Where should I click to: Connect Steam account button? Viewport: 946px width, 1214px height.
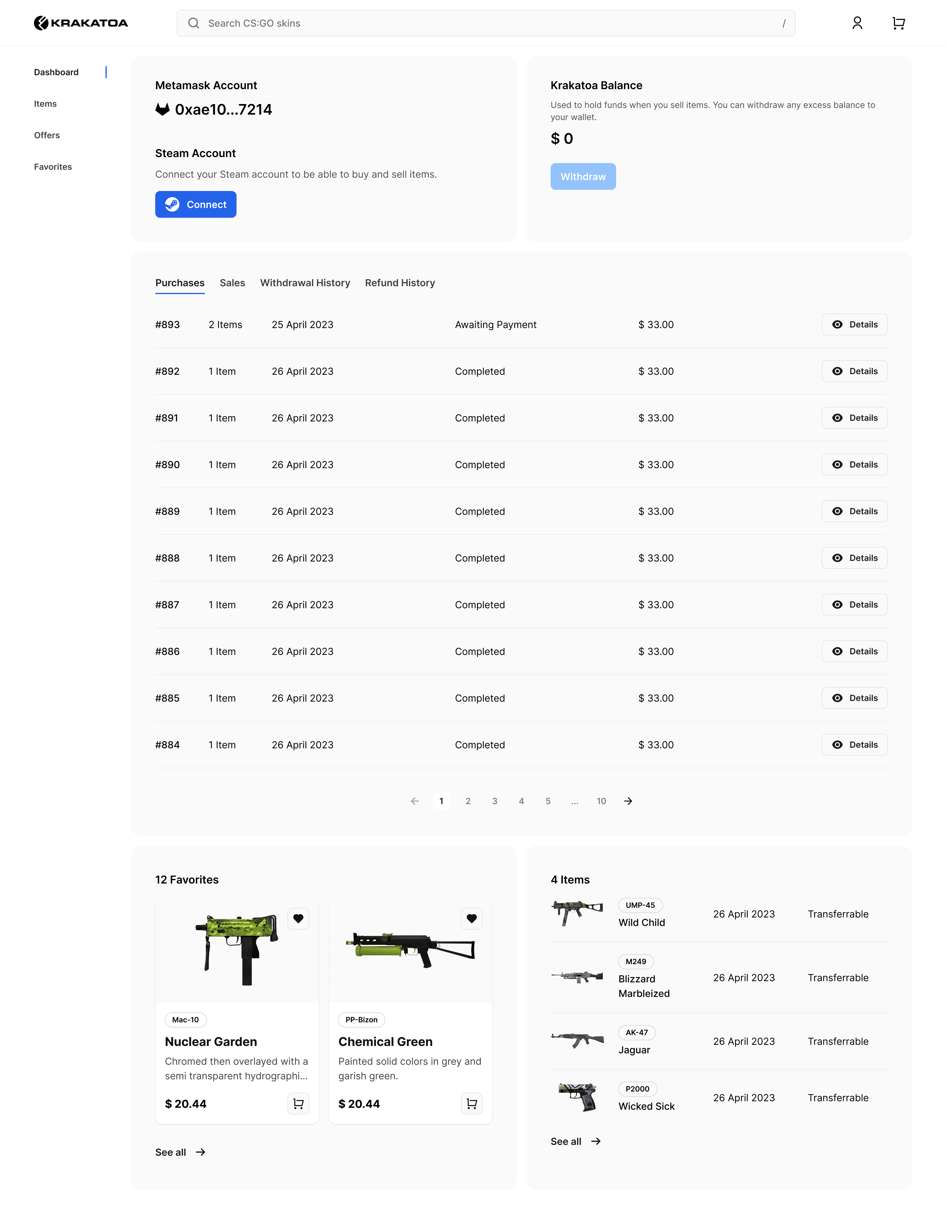196,205
